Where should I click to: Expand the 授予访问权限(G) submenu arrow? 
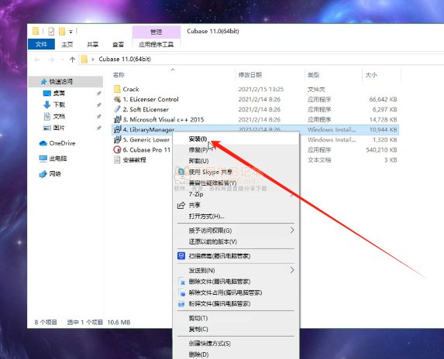(x=292, y=231)
